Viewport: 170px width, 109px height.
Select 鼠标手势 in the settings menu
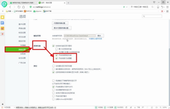point(22,41)
